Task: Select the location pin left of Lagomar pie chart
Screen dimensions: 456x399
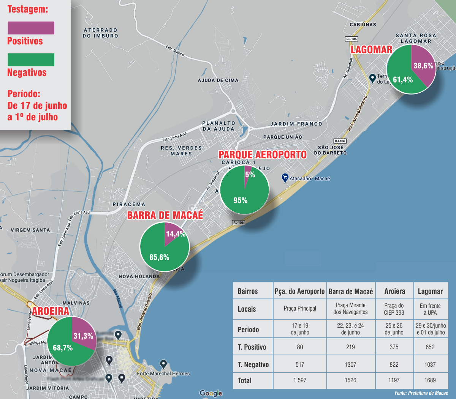Action: (373, 78)
